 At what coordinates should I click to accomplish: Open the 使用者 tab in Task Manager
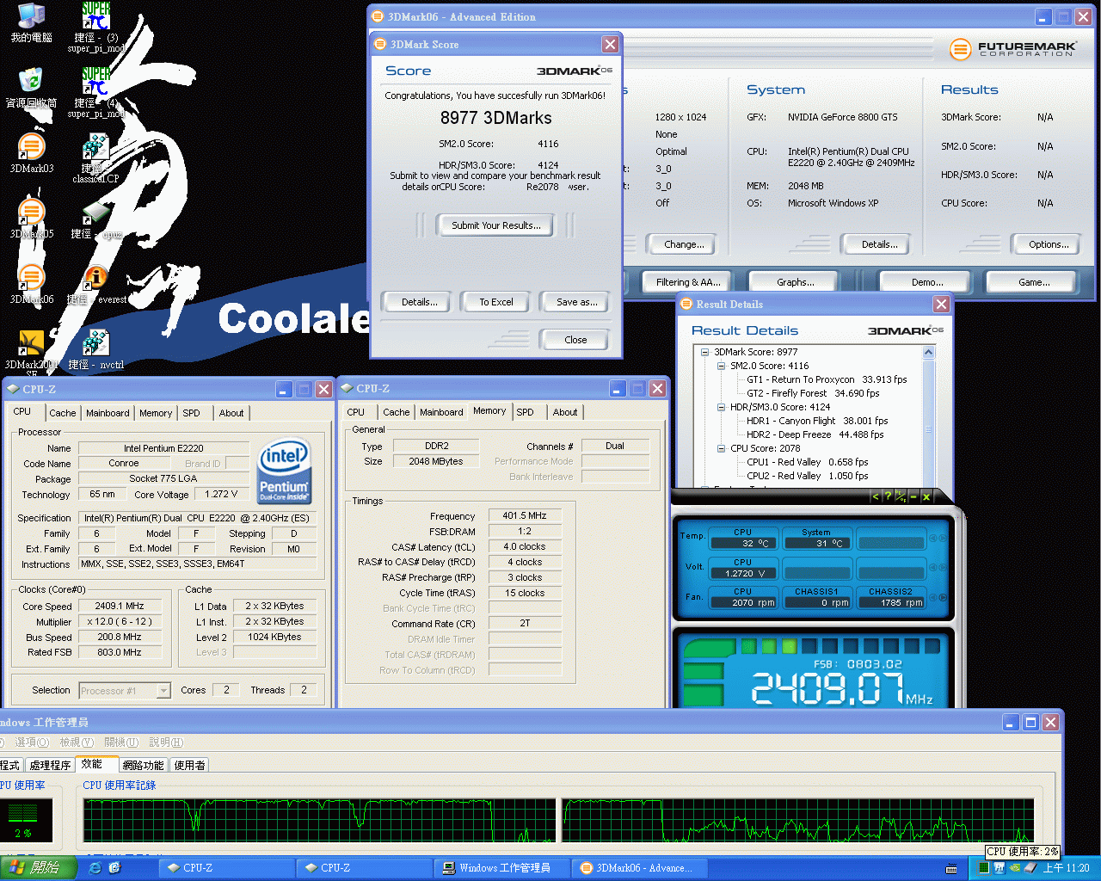[x=190, y=765]
